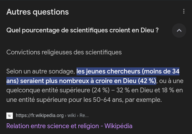Collapse the answer with the chevron arrow
The image size is (192, 134).
click(179, 31)
